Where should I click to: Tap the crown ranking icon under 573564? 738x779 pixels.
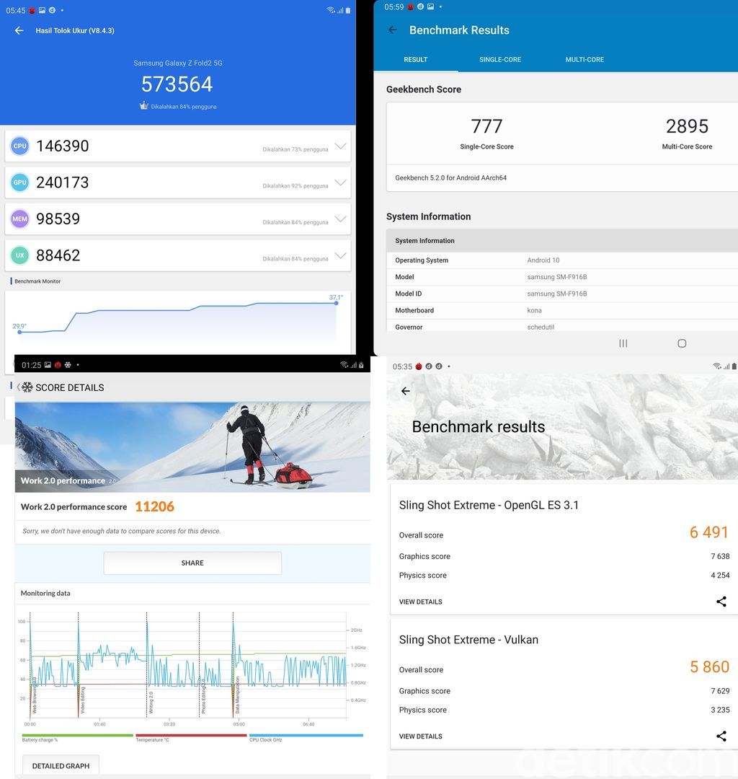[144, 105]
